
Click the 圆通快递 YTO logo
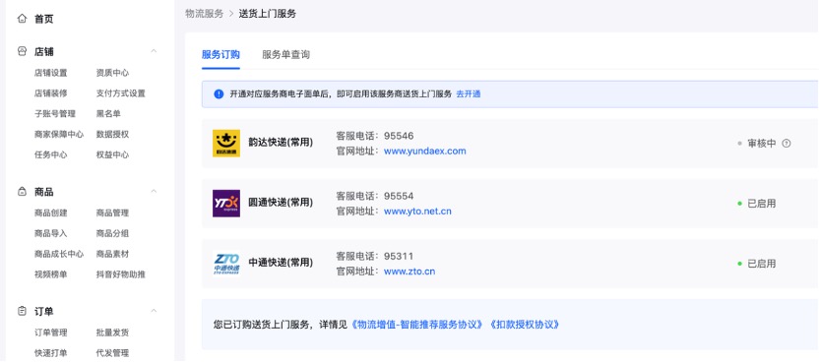pos(226,204)
